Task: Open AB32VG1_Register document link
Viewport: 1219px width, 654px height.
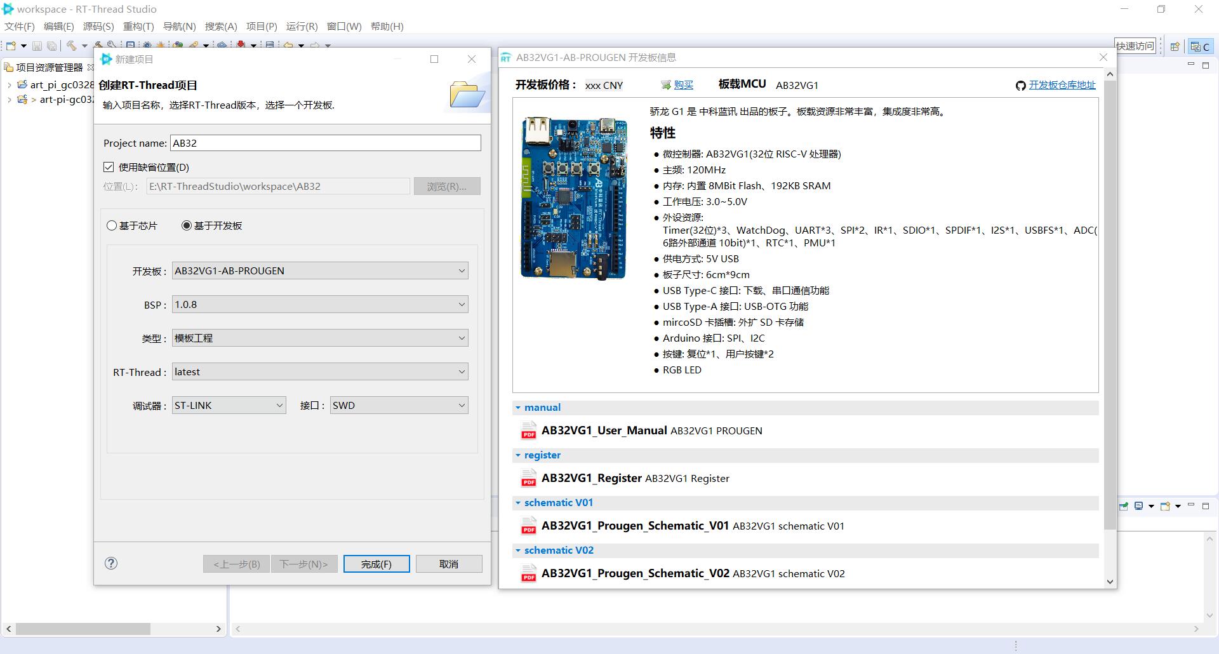Action: click(591, 478)
